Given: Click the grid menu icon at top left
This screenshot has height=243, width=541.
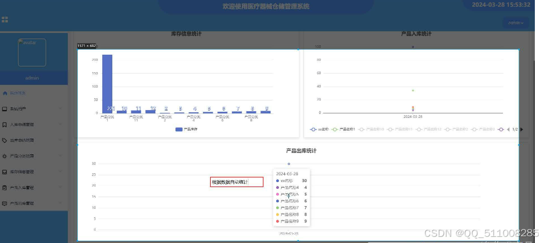Looking at the screenshot, I should [4, 20].
